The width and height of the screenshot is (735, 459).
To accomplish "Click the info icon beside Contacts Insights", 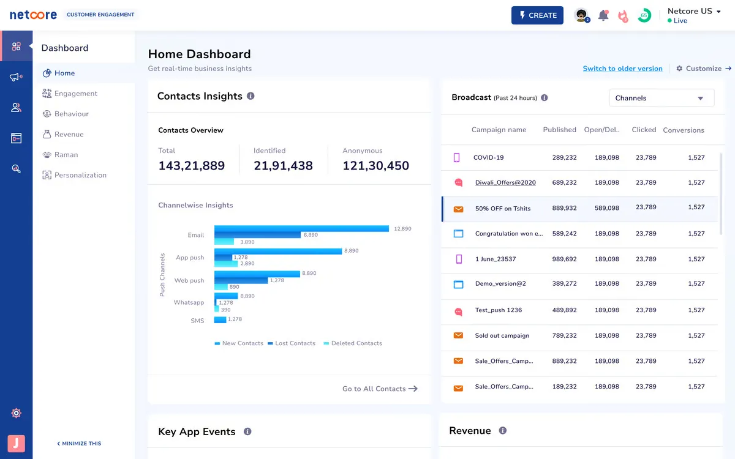I will (251, 95).
